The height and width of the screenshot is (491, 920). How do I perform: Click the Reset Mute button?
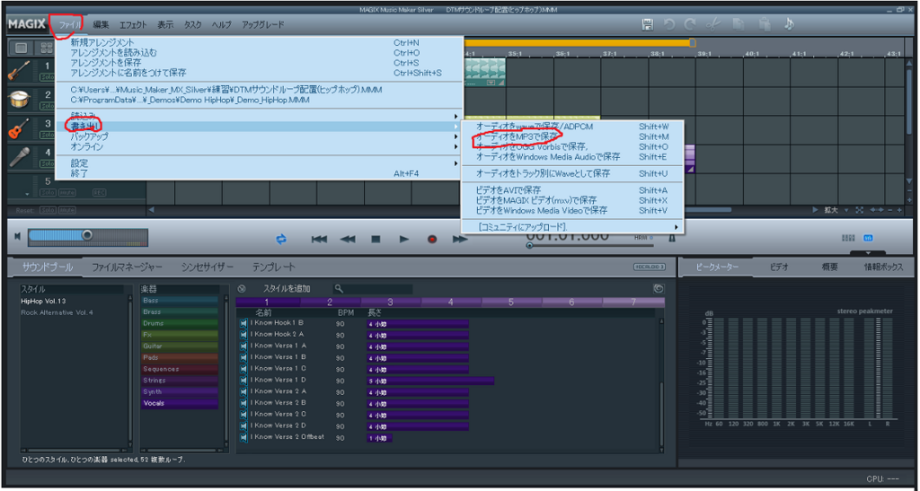(x=66, y=210)
